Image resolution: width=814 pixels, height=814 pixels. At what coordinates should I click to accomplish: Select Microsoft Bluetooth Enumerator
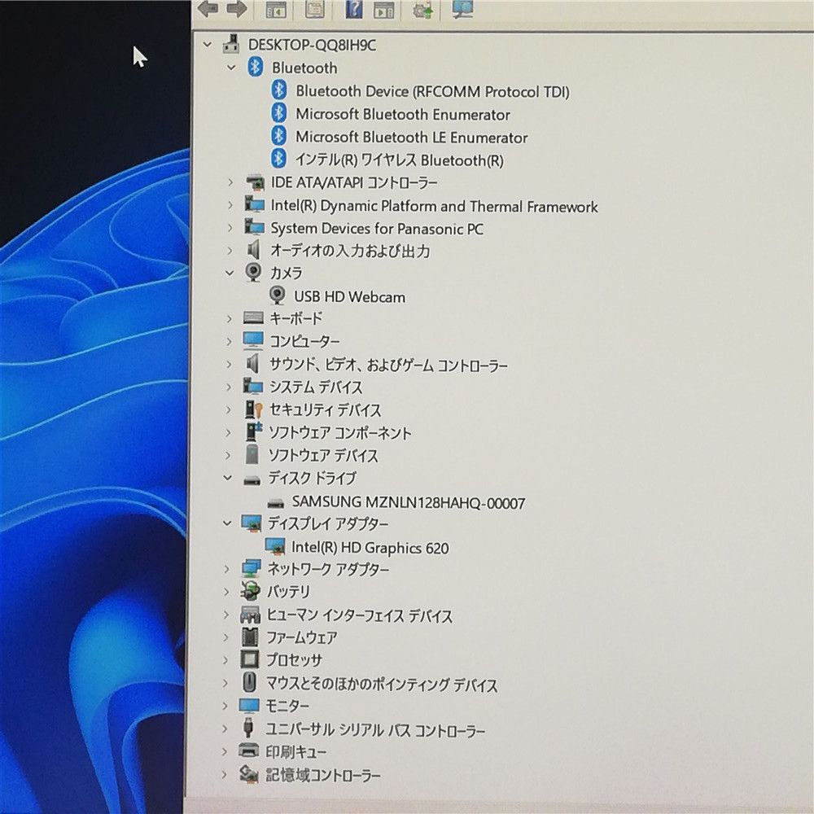pos(403,114)
